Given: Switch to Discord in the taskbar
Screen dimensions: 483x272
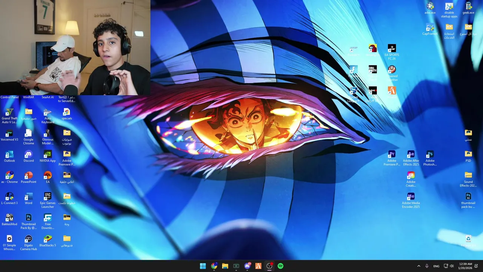Looking at the screenshot, I should tap(247, 266).
